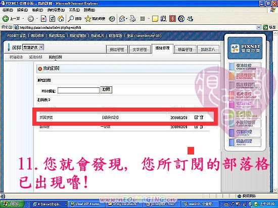Click the Stop loading toolbar icon
Image resolution: width=278 pixels, height=208 pixels.
point(43,19)
